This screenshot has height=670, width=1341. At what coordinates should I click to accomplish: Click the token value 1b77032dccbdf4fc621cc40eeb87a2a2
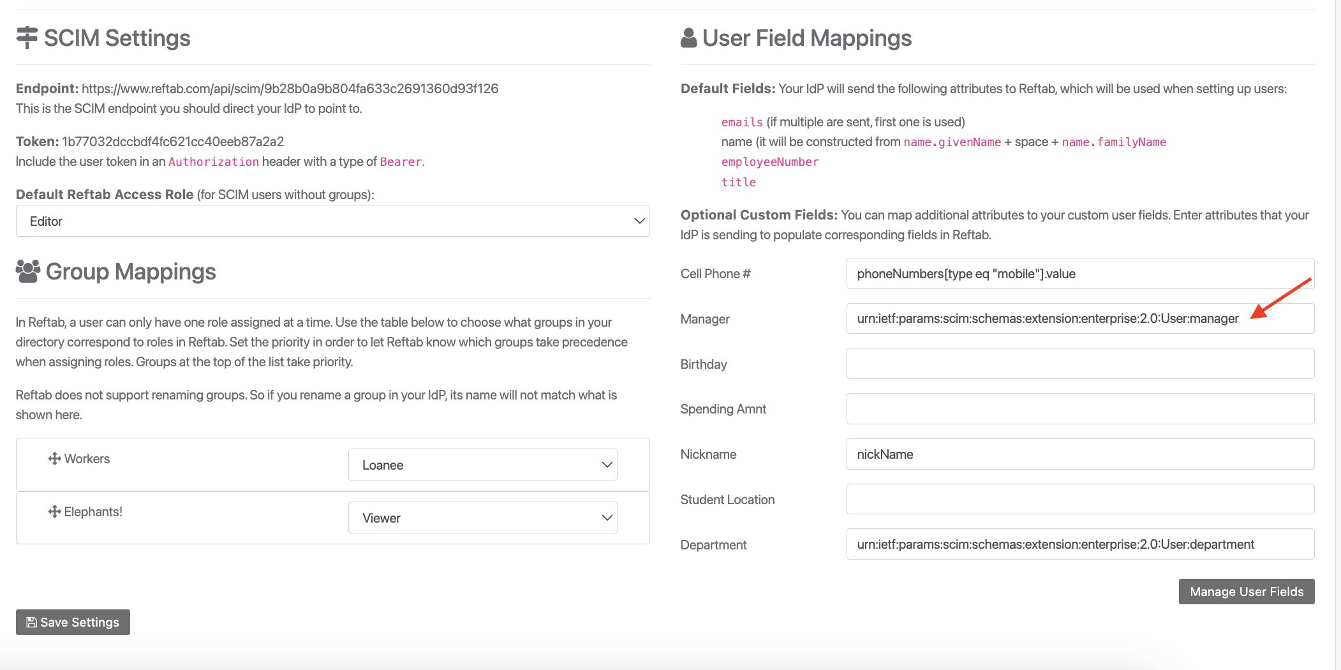(x=173, y=142)
